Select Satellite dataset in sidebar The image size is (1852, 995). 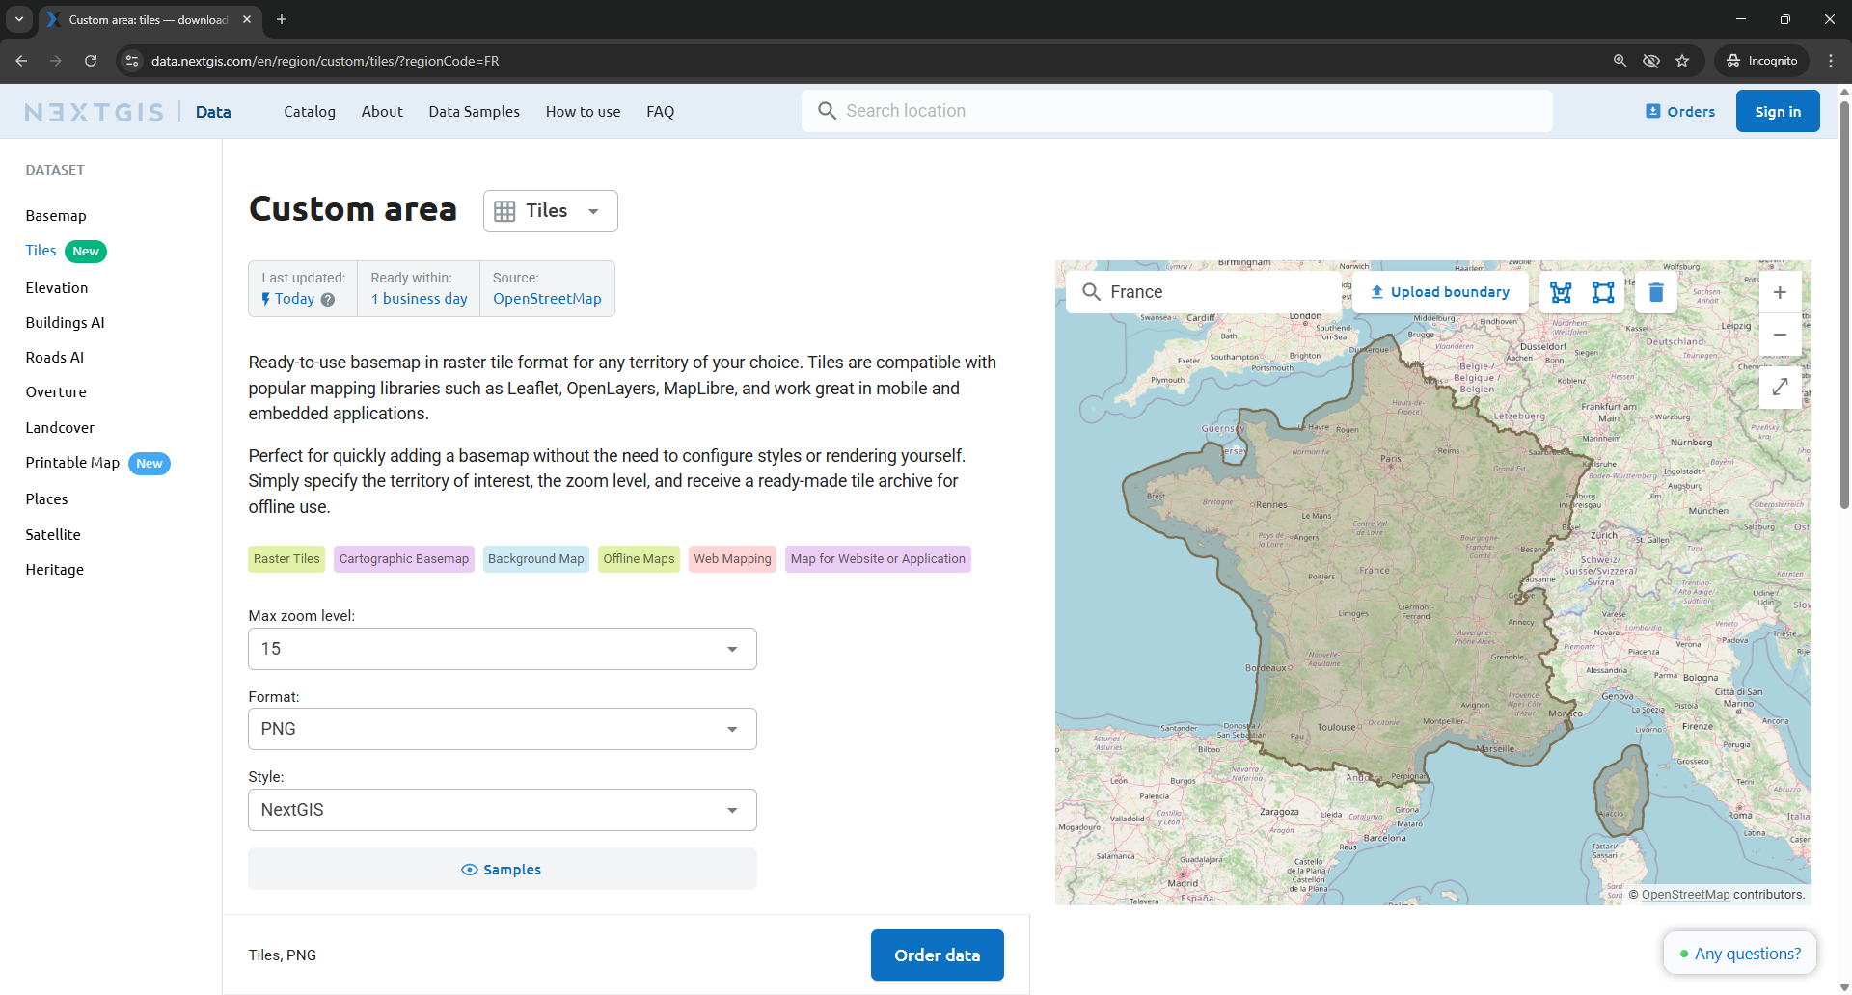click(x=53, y=535)
